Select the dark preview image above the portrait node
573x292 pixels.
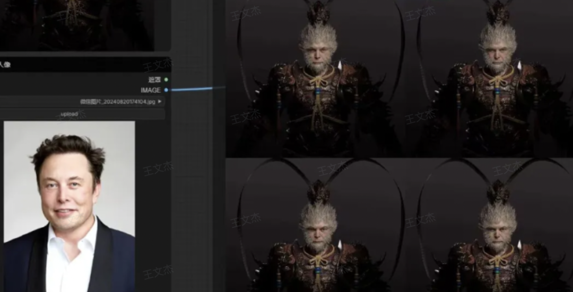coord(77,25)
